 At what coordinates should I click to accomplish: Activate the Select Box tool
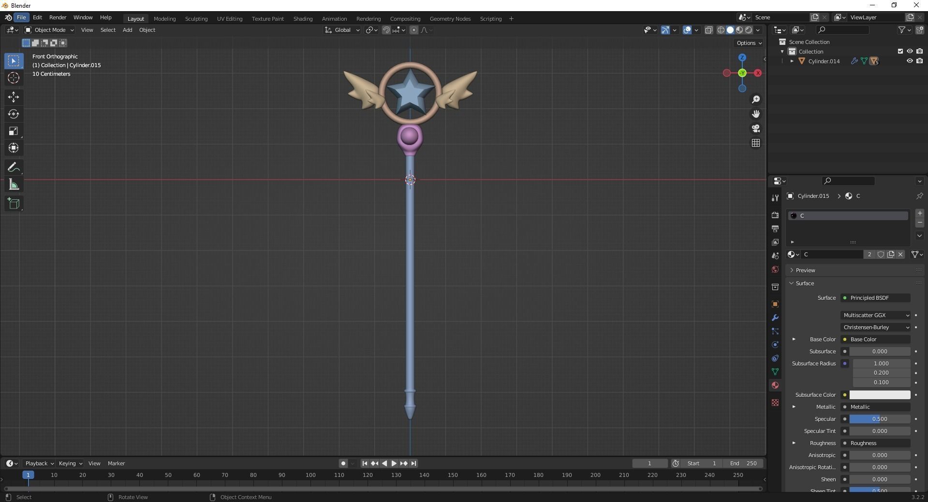[x=14, y=61]
